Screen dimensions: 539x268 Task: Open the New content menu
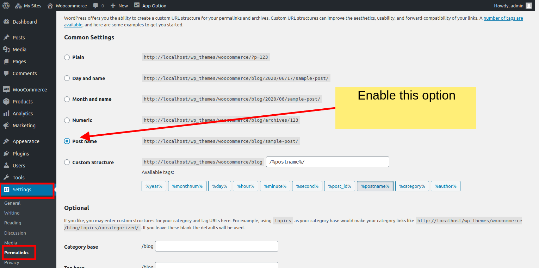coord(119,6)
